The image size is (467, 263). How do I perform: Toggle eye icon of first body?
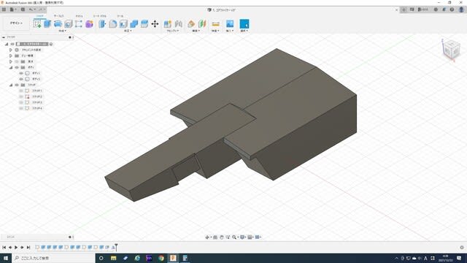pyautogui.click(x=21, y=73)
